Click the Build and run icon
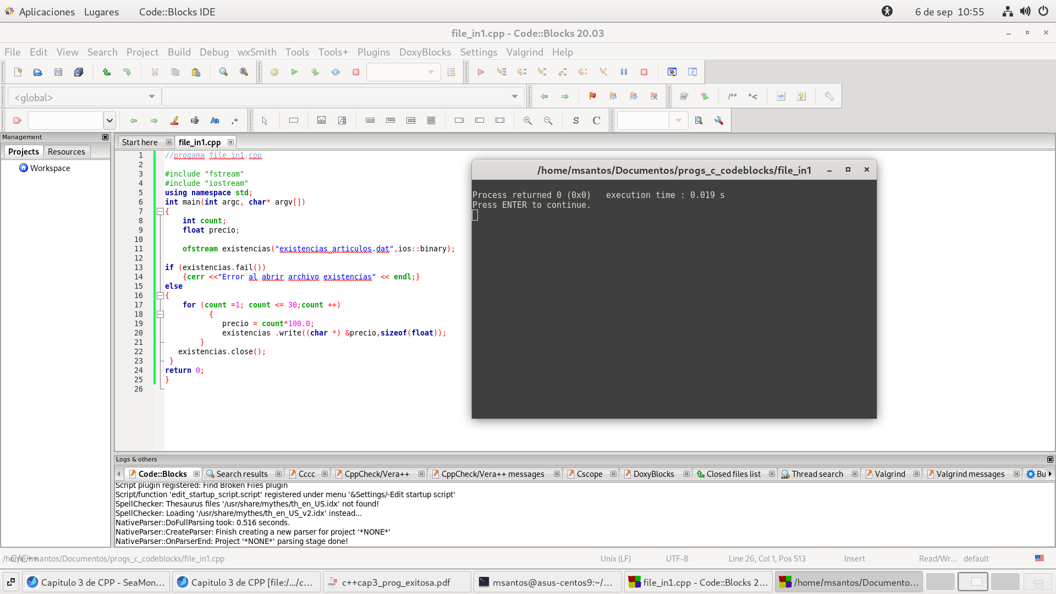The image size is (1056, 594). point(315,72)
